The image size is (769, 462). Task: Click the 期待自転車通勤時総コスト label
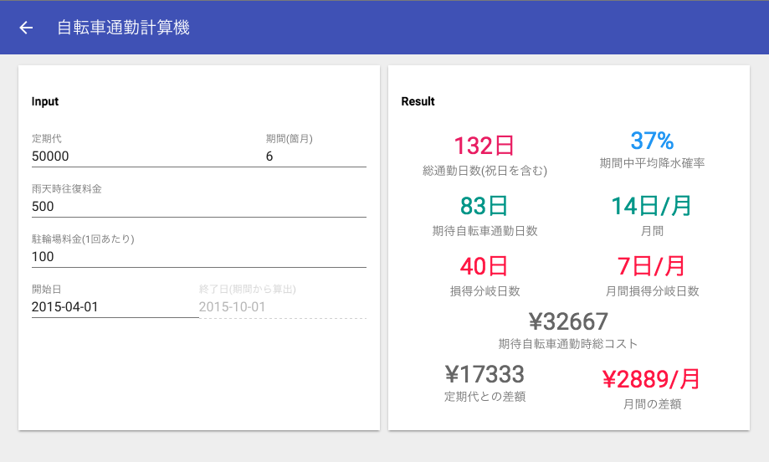(x=568, y=344)
